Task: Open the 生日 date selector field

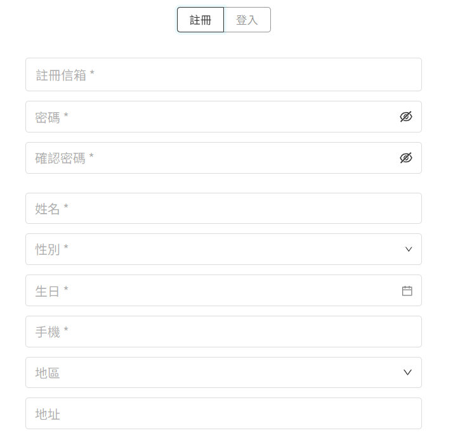Action: coord(216,290)
